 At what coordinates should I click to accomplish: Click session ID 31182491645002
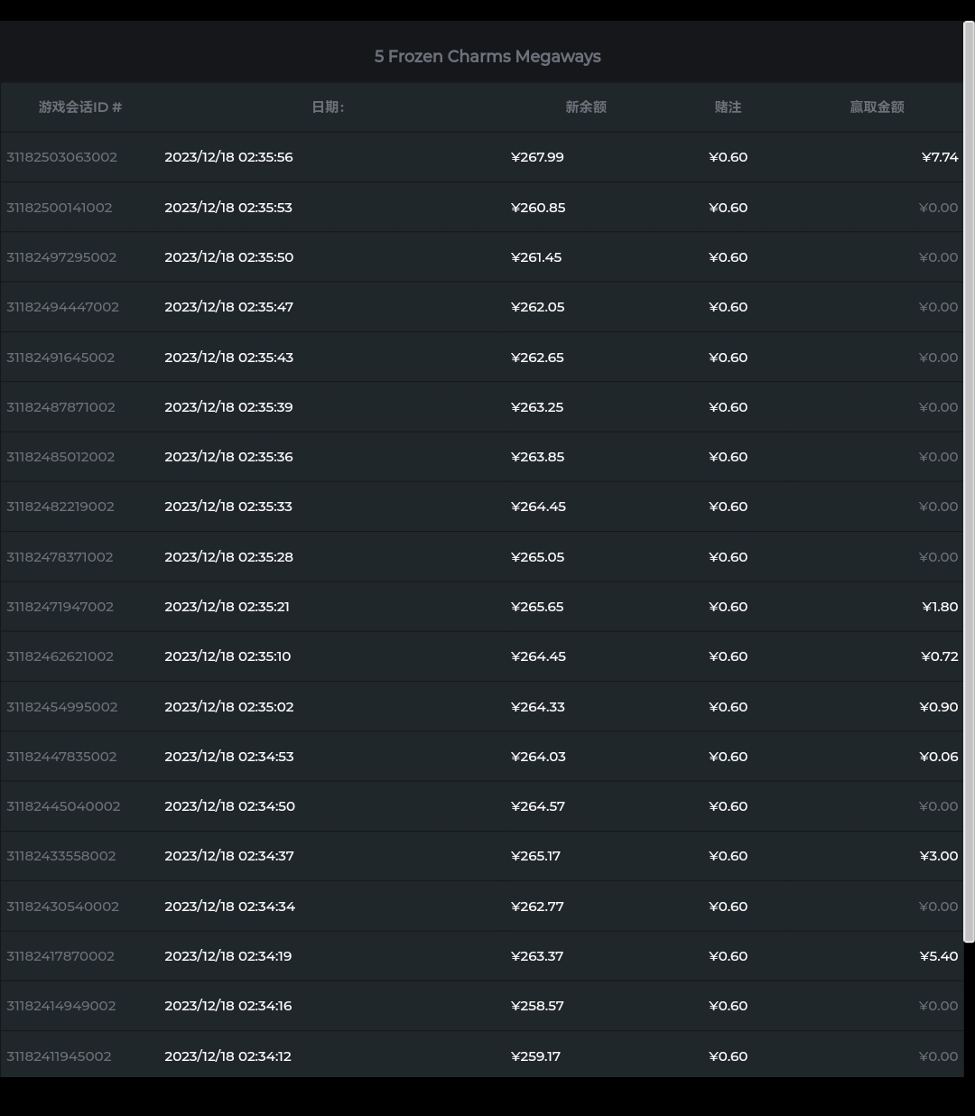coord(60,358)
